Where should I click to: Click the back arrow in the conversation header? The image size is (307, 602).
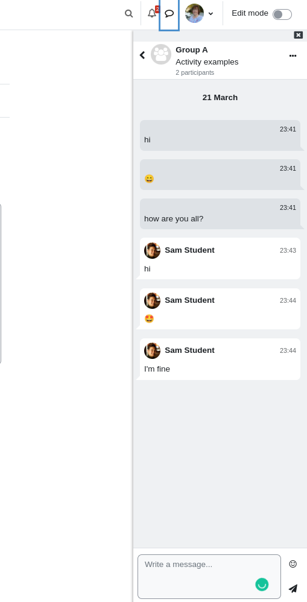tap(142, 55)
